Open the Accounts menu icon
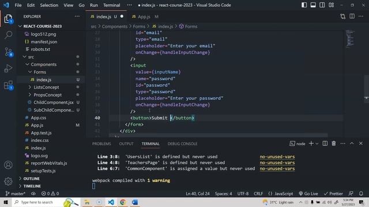The height and width of the screenshot is (207, 369). (x=8, y=165)
